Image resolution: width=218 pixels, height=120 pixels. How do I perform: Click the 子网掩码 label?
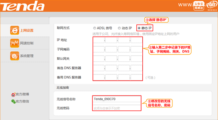(63, 49)
